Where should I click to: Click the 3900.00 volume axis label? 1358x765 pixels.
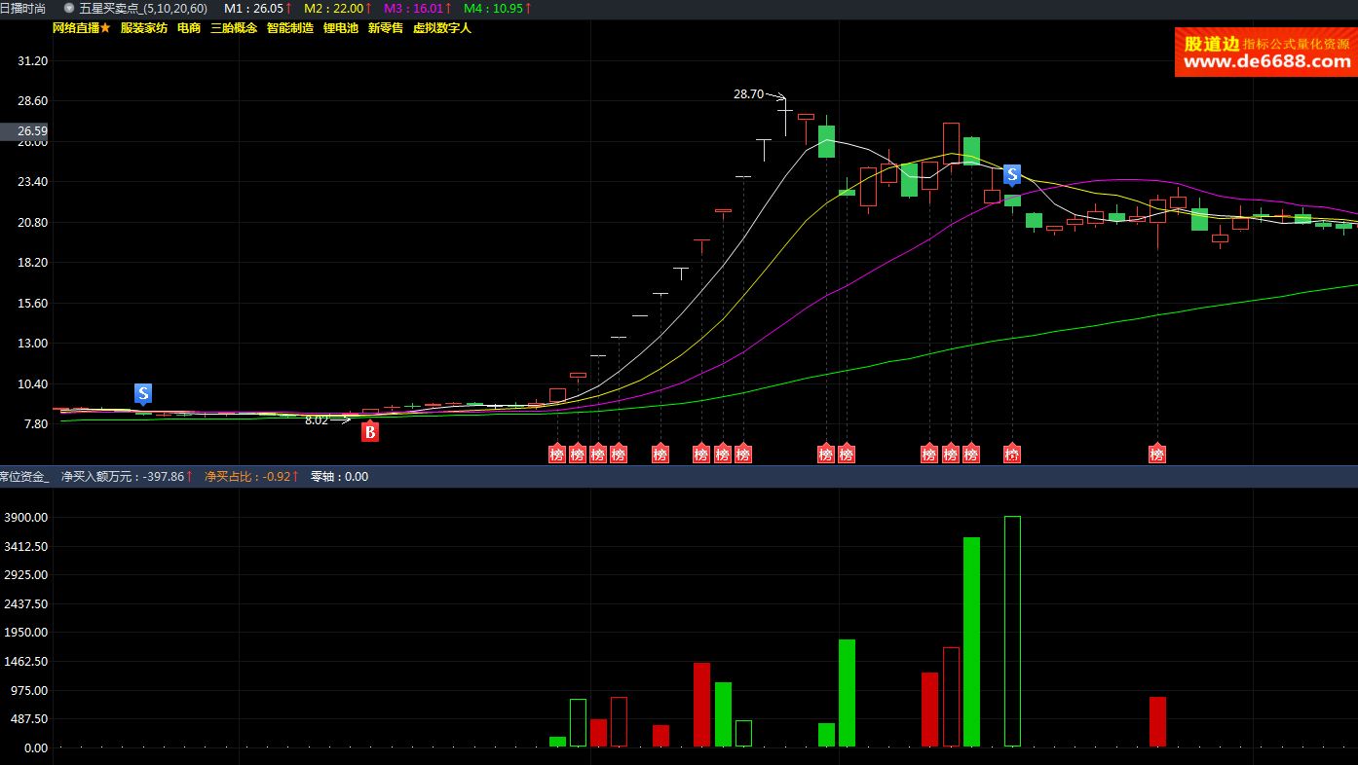[x=25, y=518]
